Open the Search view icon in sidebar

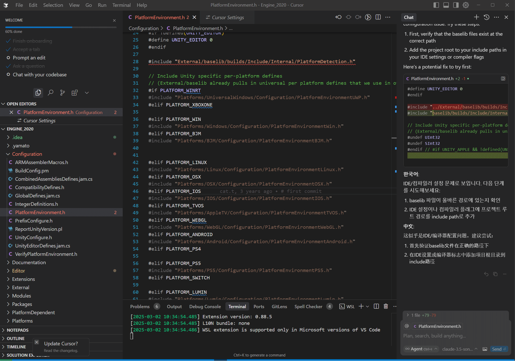(50, 93)
